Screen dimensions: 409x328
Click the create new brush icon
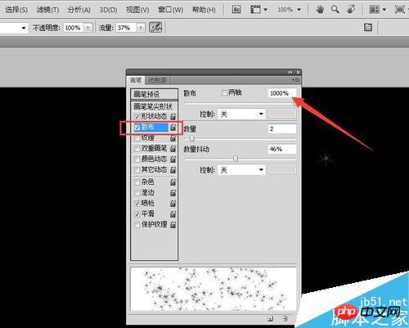tap(271, 318)
